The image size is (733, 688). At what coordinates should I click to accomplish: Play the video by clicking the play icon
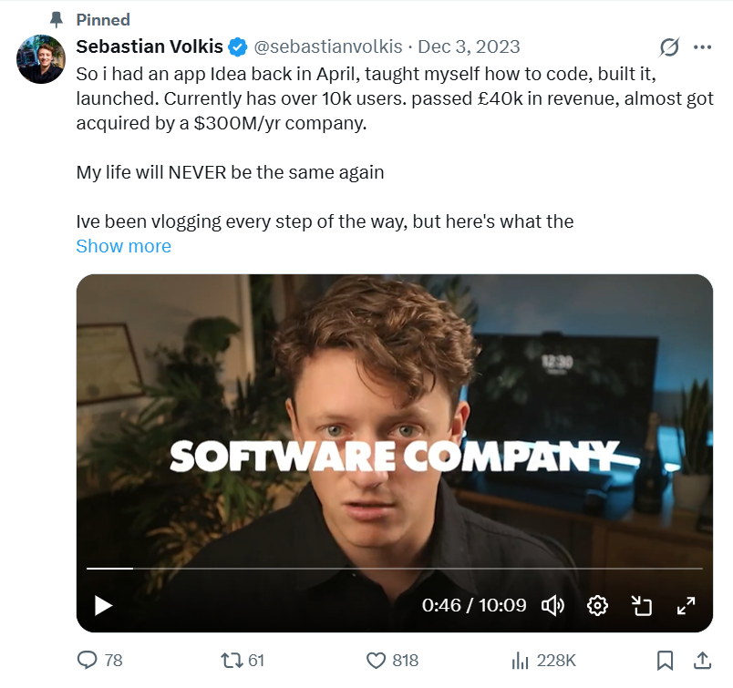pos(103,605)
